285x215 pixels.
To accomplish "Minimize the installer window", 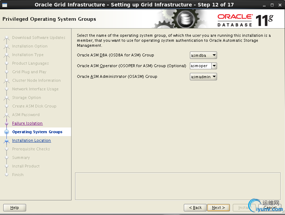I will tap(264, 5).
